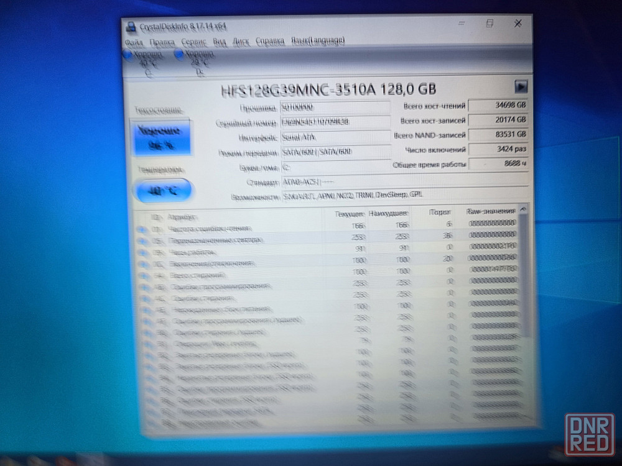
Task: Click the Температура label
Action: (160, 170)
